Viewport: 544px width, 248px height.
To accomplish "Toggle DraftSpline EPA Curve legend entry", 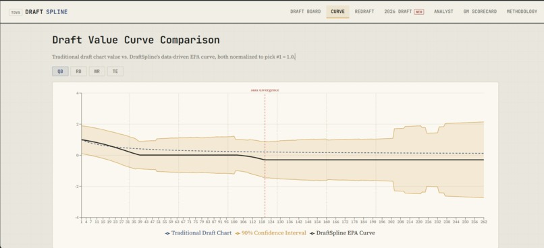I will click(342, 233).
